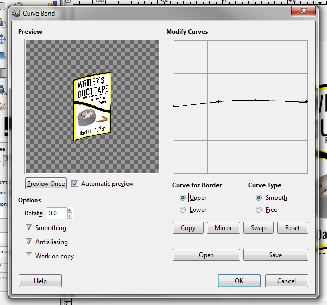Enable the Automatic preview checkbox

click(x=75, y=184)
